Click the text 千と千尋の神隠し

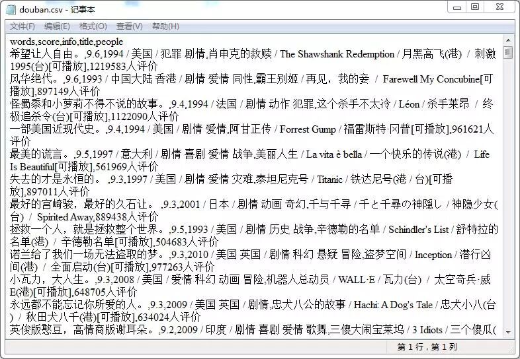401,205
